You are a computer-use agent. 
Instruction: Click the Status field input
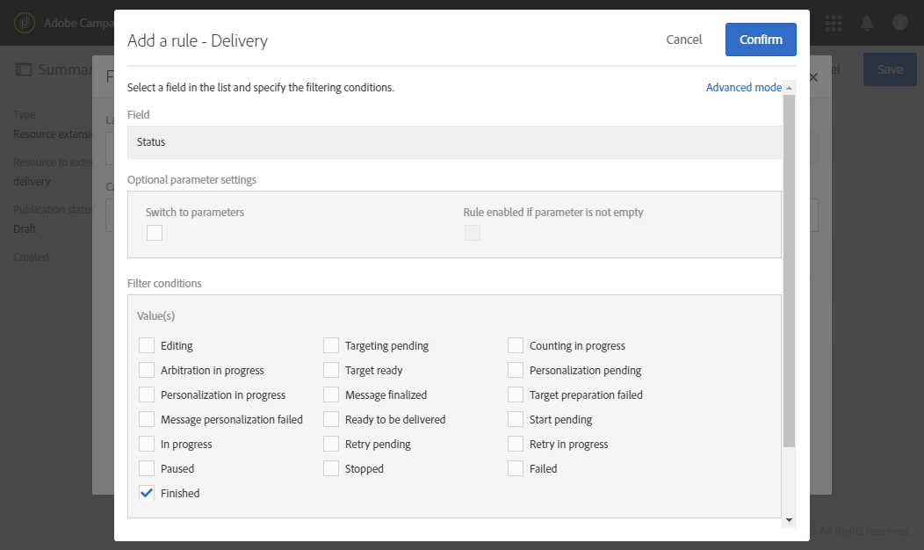pyautogui.click(x=454, y=142)
